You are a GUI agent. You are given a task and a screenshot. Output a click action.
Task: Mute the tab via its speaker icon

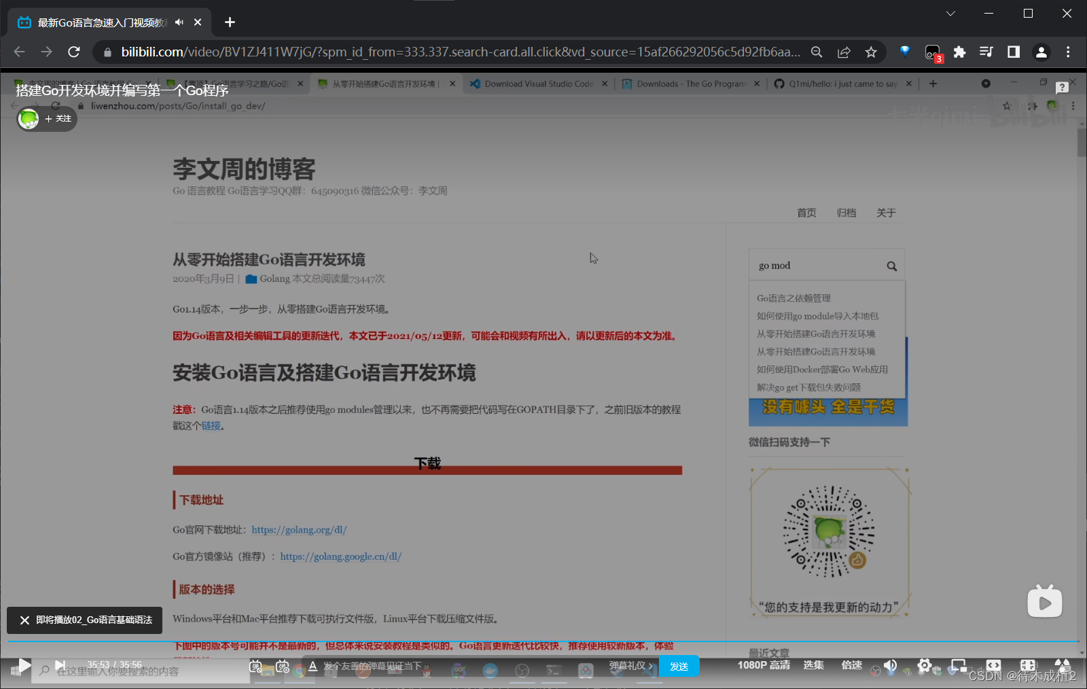point(179,22)
